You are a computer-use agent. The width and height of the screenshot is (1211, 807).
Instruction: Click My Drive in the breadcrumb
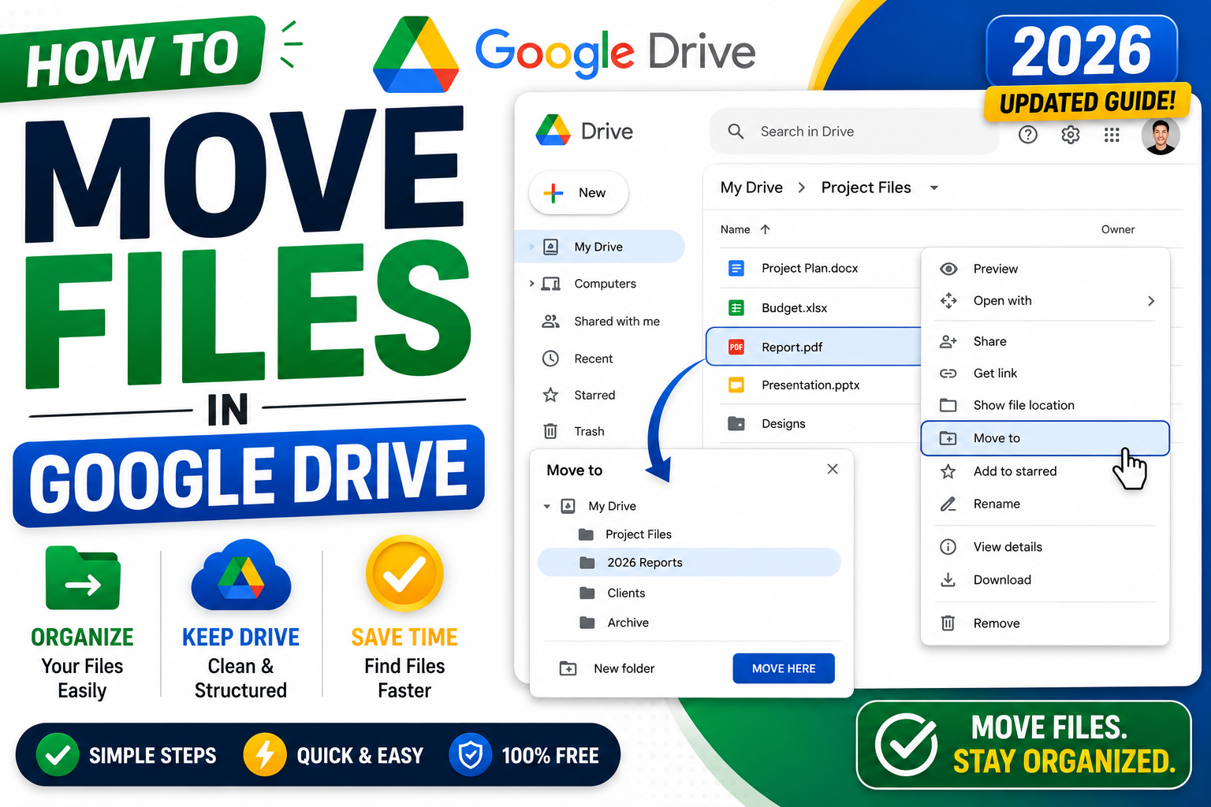[751, 188]
